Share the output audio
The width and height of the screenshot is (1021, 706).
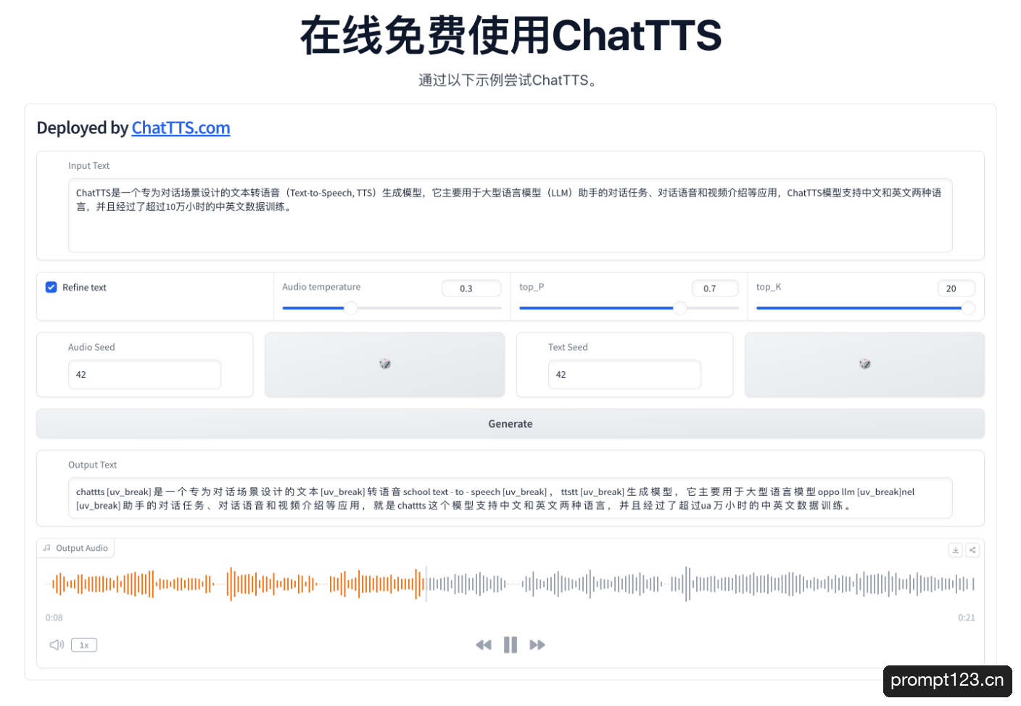[972, 550]
